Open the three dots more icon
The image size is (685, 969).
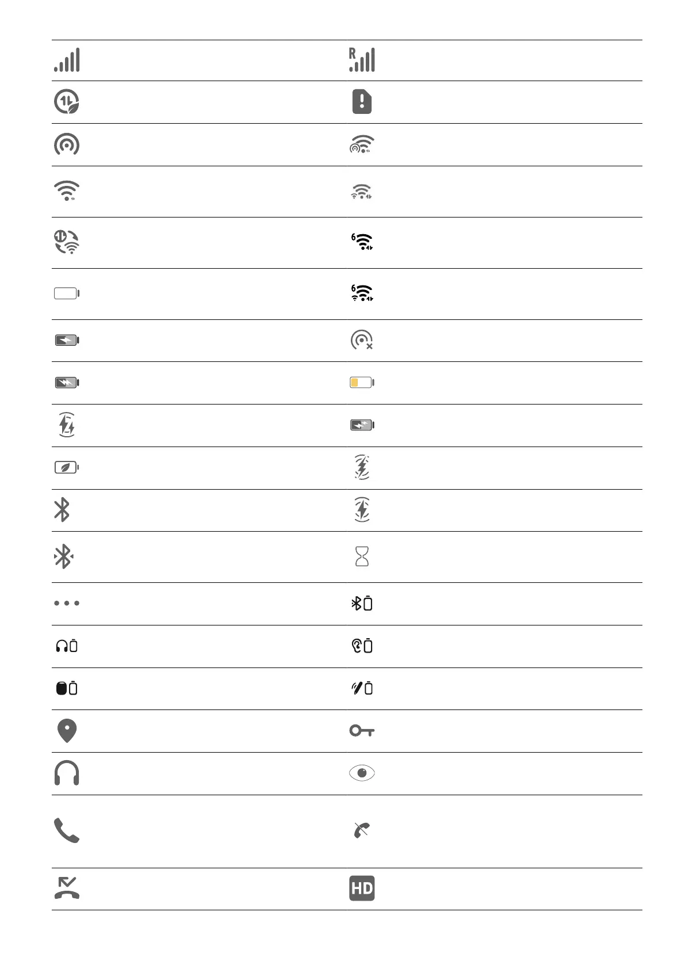[67, 603]
